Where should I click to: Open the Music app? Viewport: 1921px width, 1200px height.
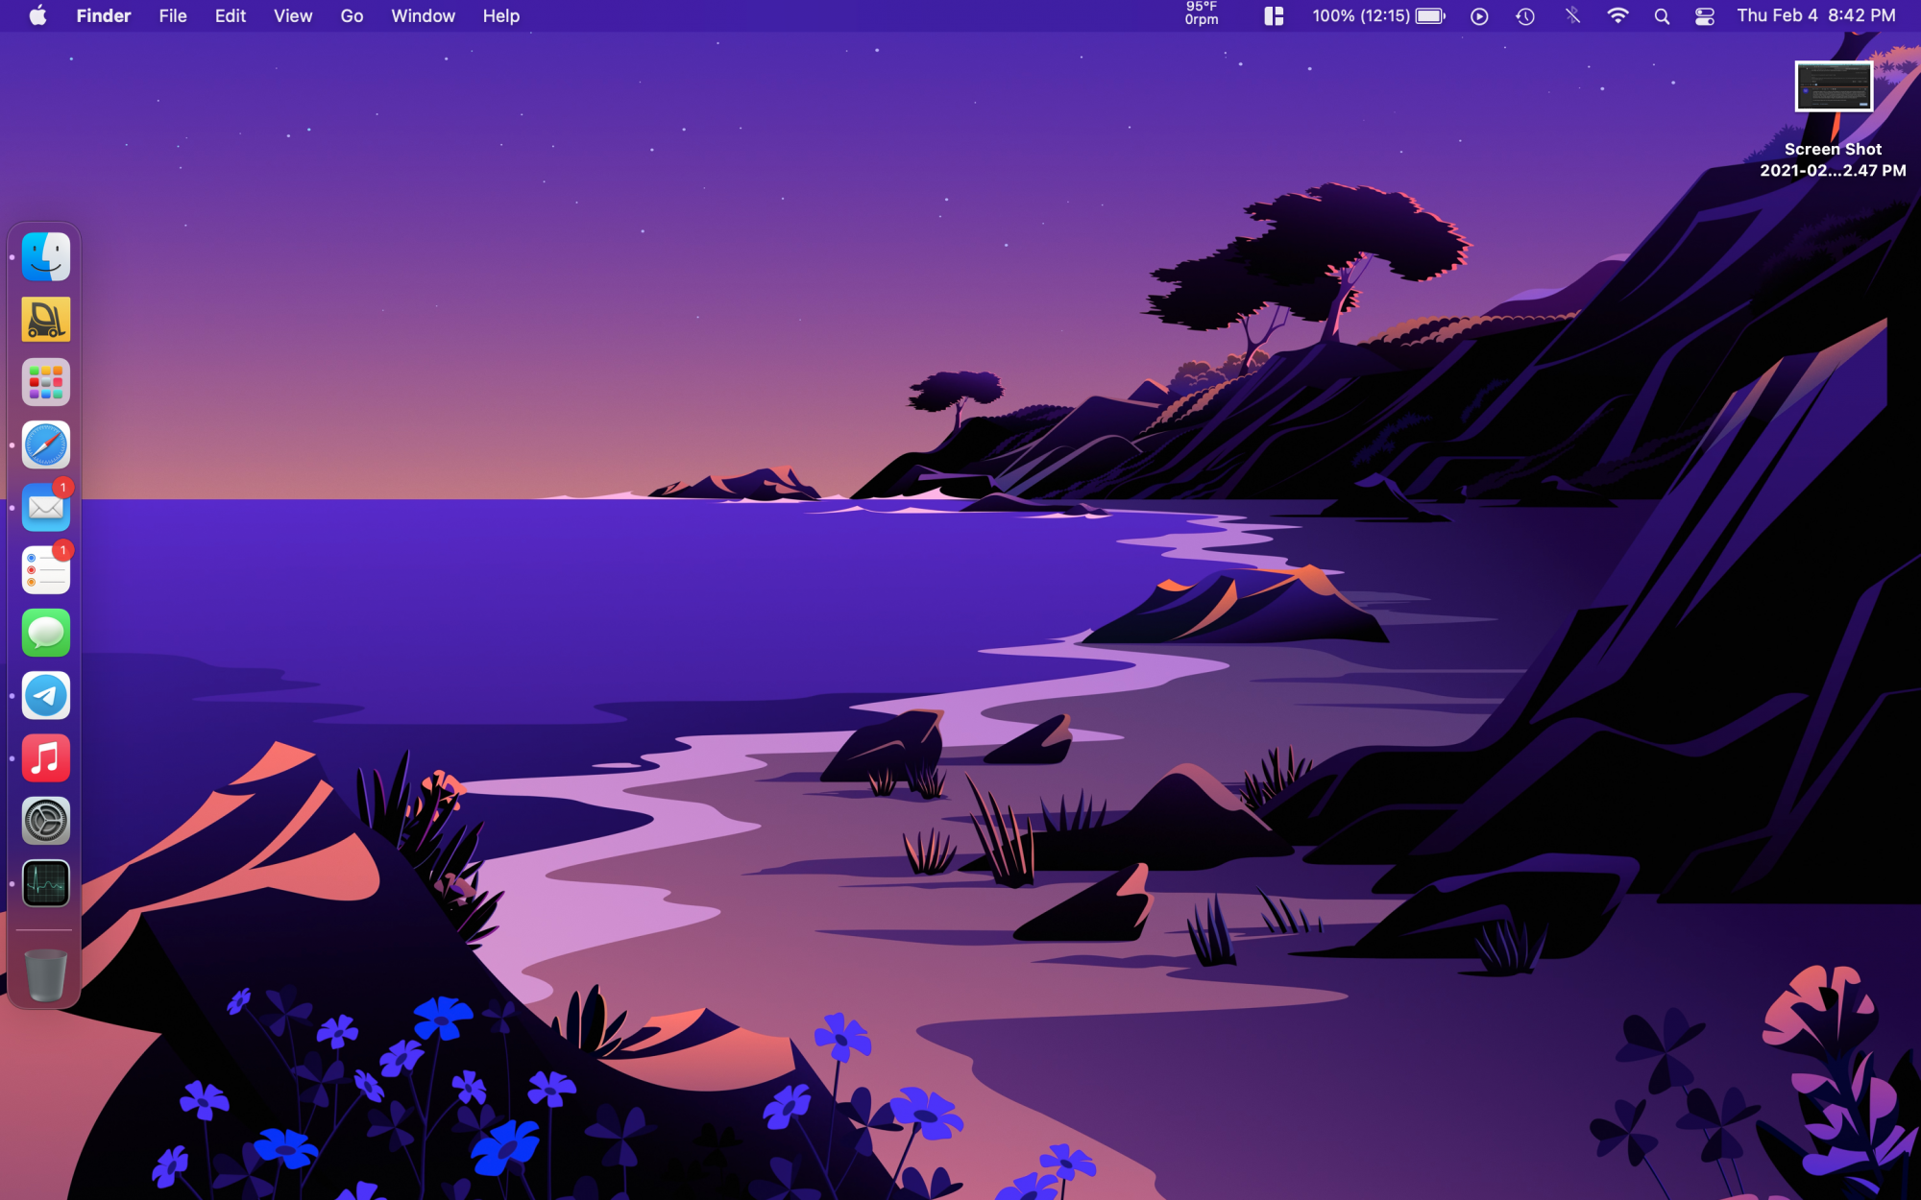(46, 758)
